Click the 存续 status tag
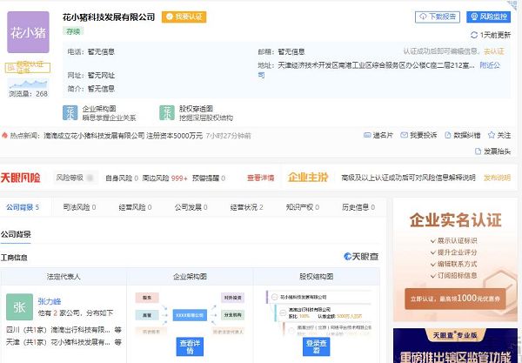Image resolution: width=522 pixels, height=363 pixels. click(x=73, y=31)
